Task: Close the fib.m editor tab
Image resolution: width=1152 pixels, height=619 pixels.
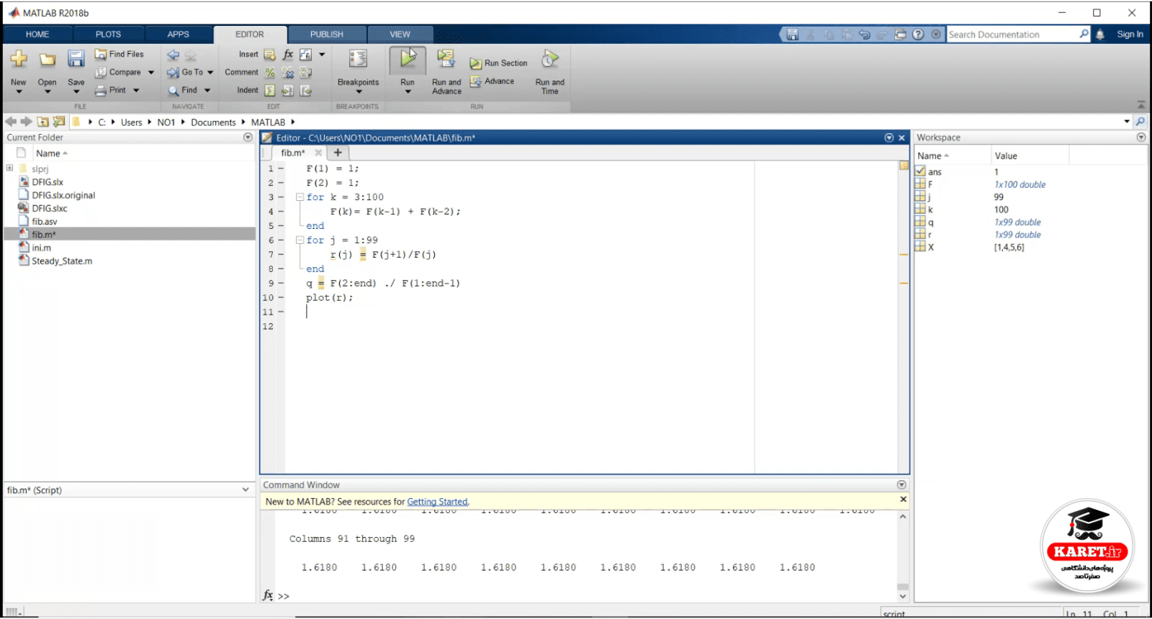Action: tap(318, 153)
